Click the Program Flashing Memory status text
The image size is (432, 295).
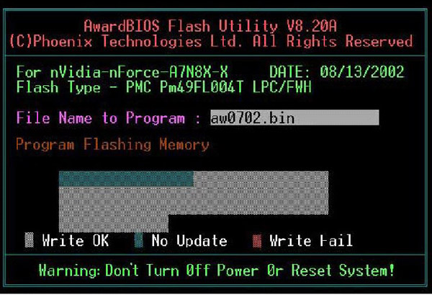pyautogui.click(x=112, y=144)
